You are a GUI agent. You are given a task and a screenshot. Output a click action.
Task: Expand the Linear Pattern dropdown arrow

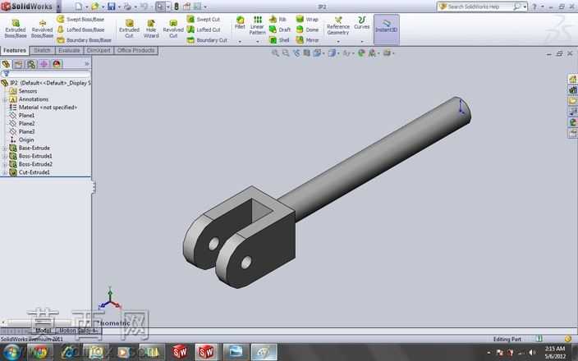[257, 41]
